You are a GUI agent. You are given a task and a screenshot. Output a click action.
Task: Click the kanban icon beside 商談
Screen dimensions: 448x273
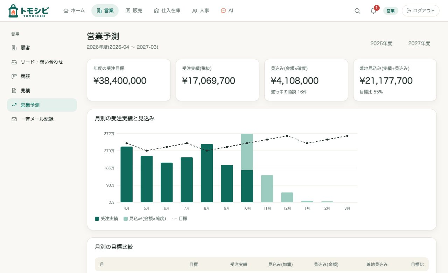14,76
